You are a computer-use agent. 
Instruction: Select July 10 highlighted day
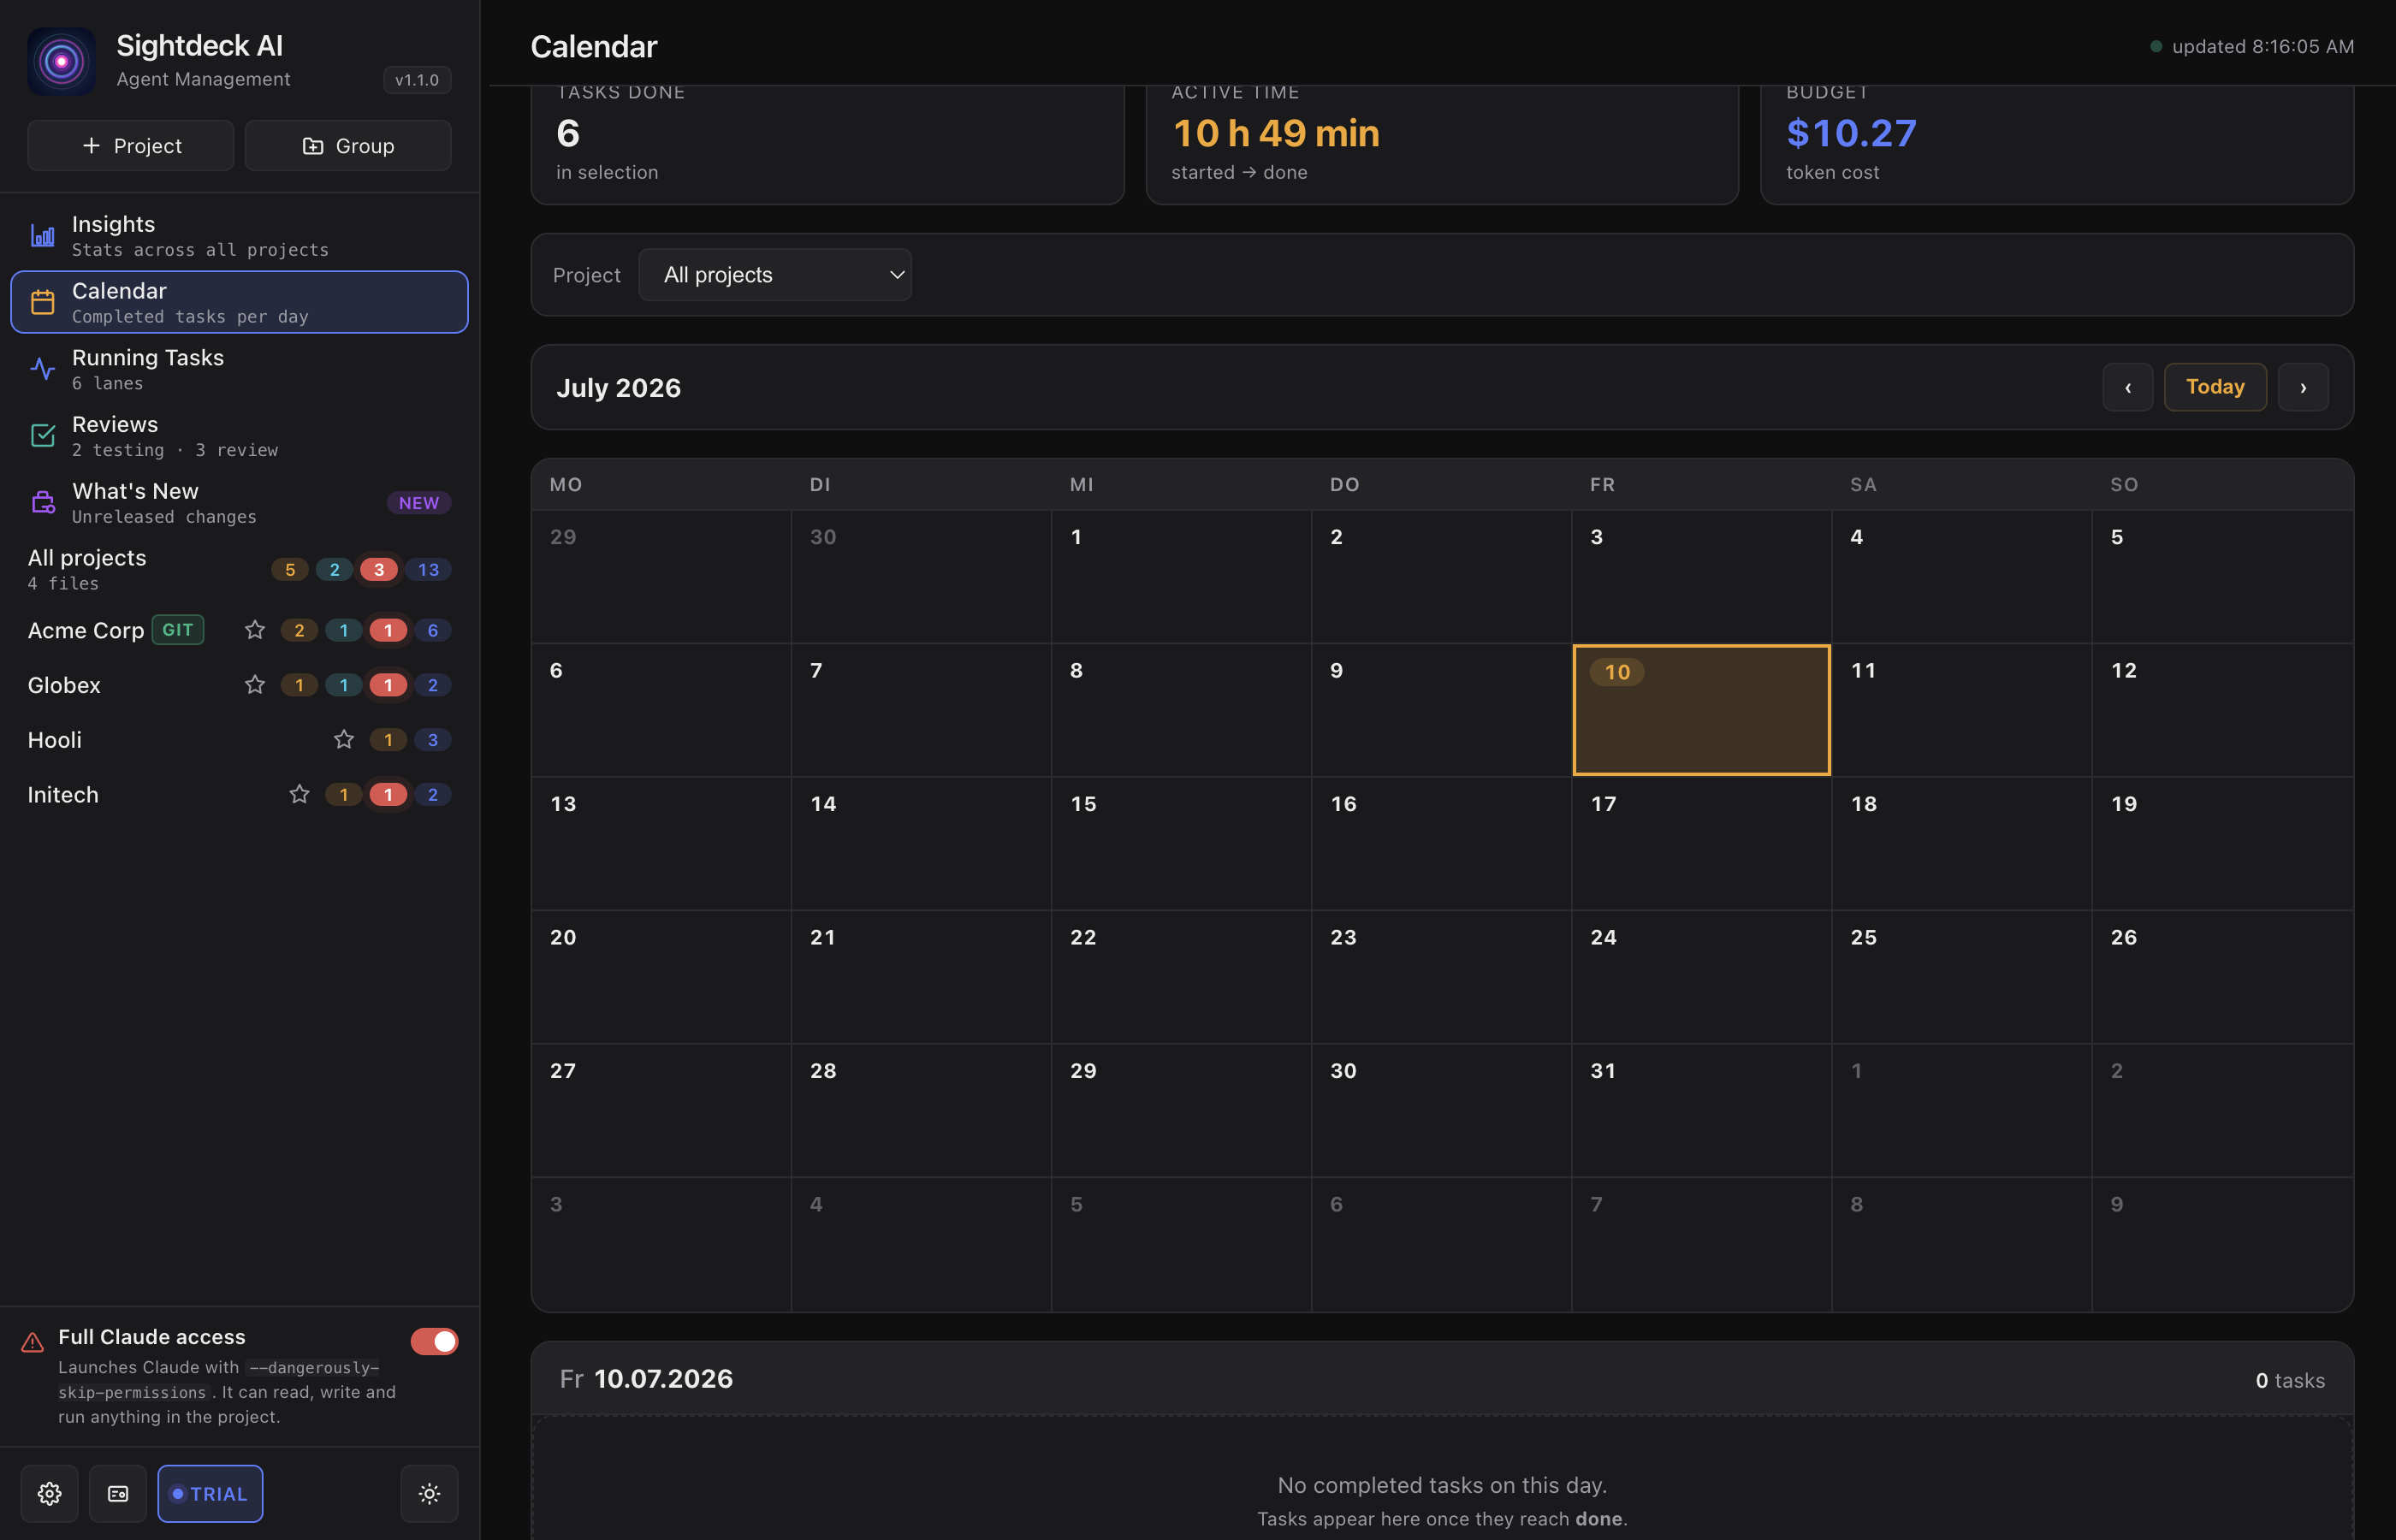tap(1702, 710)
